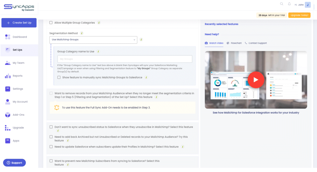The height and width of the screenshot is (172, 317).
Task: Click the Full Sync Add-On notice text
Action: click(106, 108)
